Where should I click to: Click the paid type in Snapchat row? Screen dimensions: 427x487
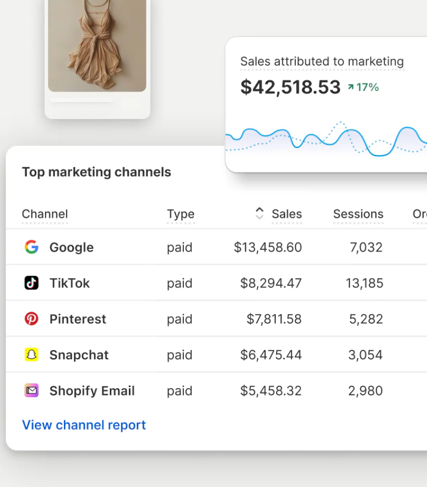179,355
